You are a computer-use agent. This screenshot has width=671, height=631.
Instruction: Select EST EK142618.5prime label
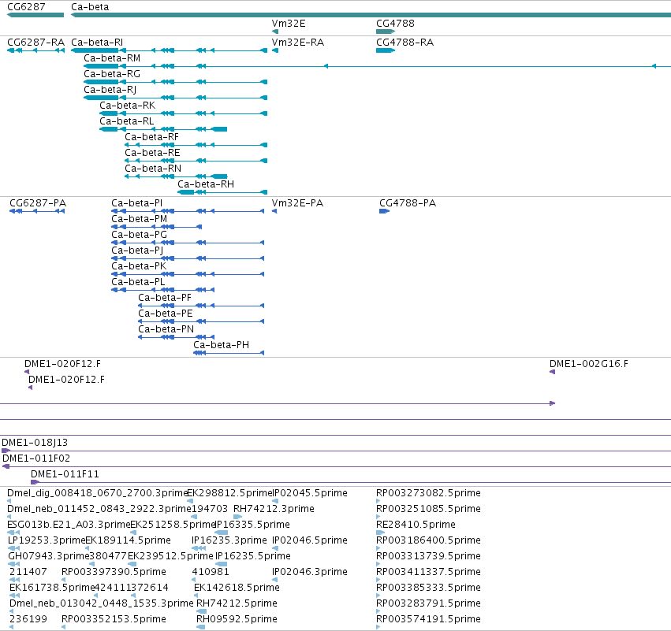237,588
